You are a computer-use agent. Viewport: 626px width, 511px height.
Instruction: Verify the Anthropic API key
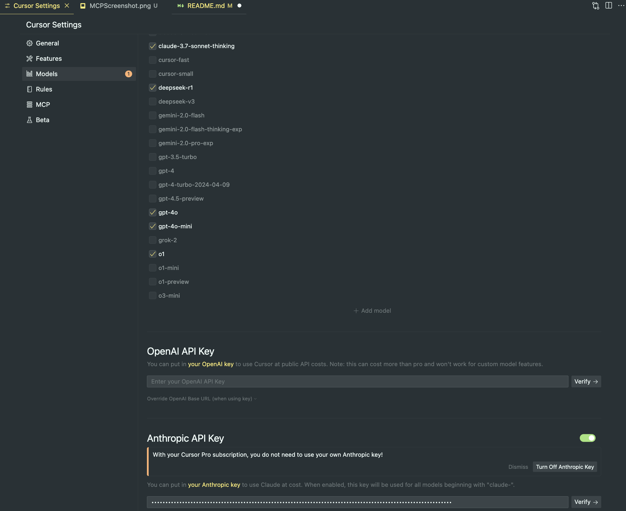pyautogui.click(x=586, y=502)
